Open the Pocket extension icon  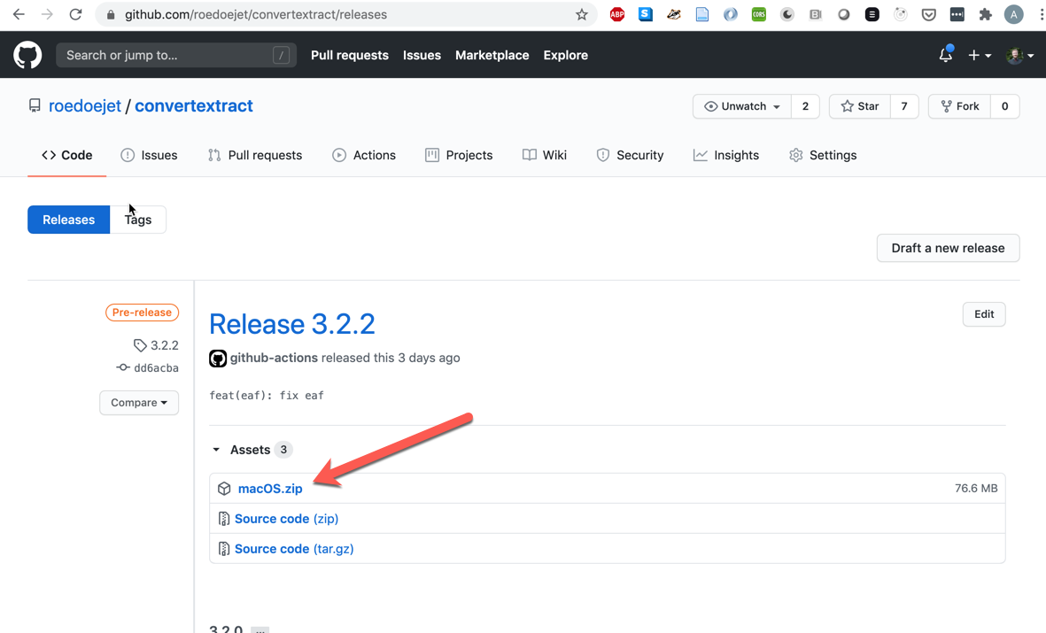[928, 15]
